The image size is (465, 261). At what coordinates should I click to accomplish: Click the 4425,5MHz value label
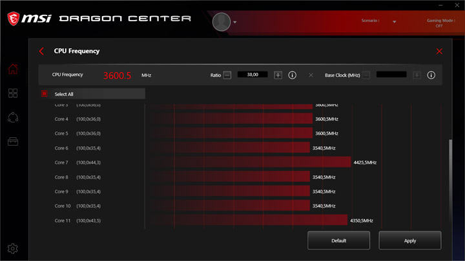click(365, 162)
